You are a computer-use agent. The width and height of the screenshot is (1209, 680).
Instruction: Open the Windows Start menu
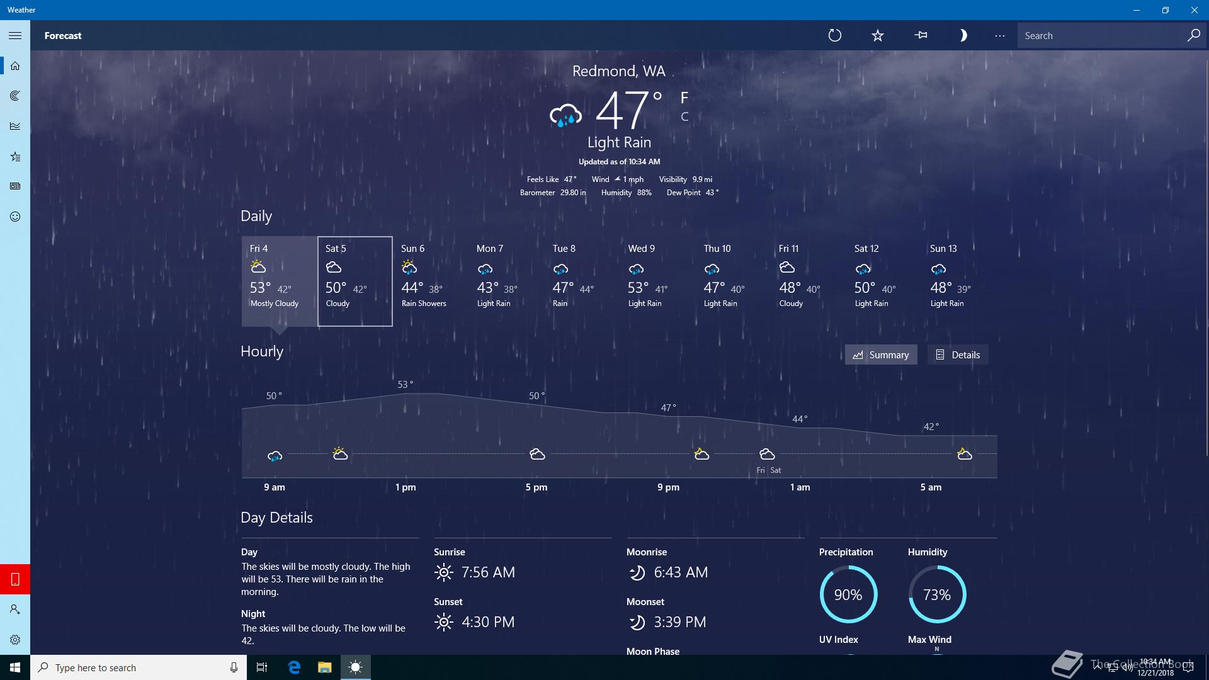click(x=15, y=667)
